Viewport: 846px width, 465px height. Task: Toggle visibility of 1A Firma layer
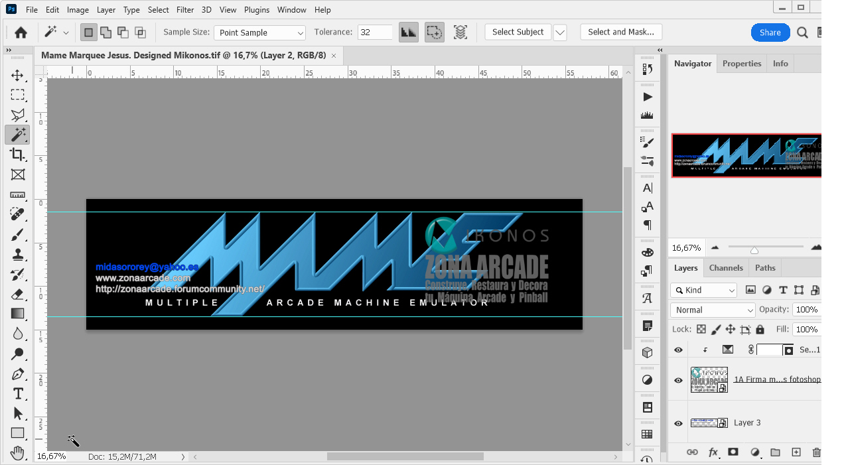678,380
